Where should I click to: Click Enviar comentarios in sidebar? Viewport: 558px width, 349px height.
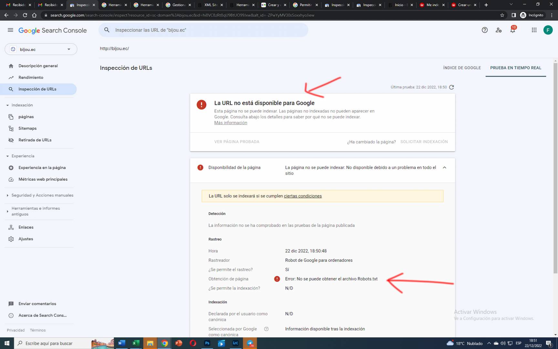click(x=37, y=304)
